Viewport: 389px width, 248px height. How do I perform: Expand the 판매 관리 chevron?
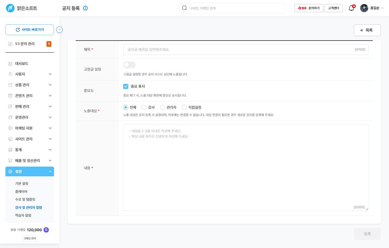tap(50, 107)
